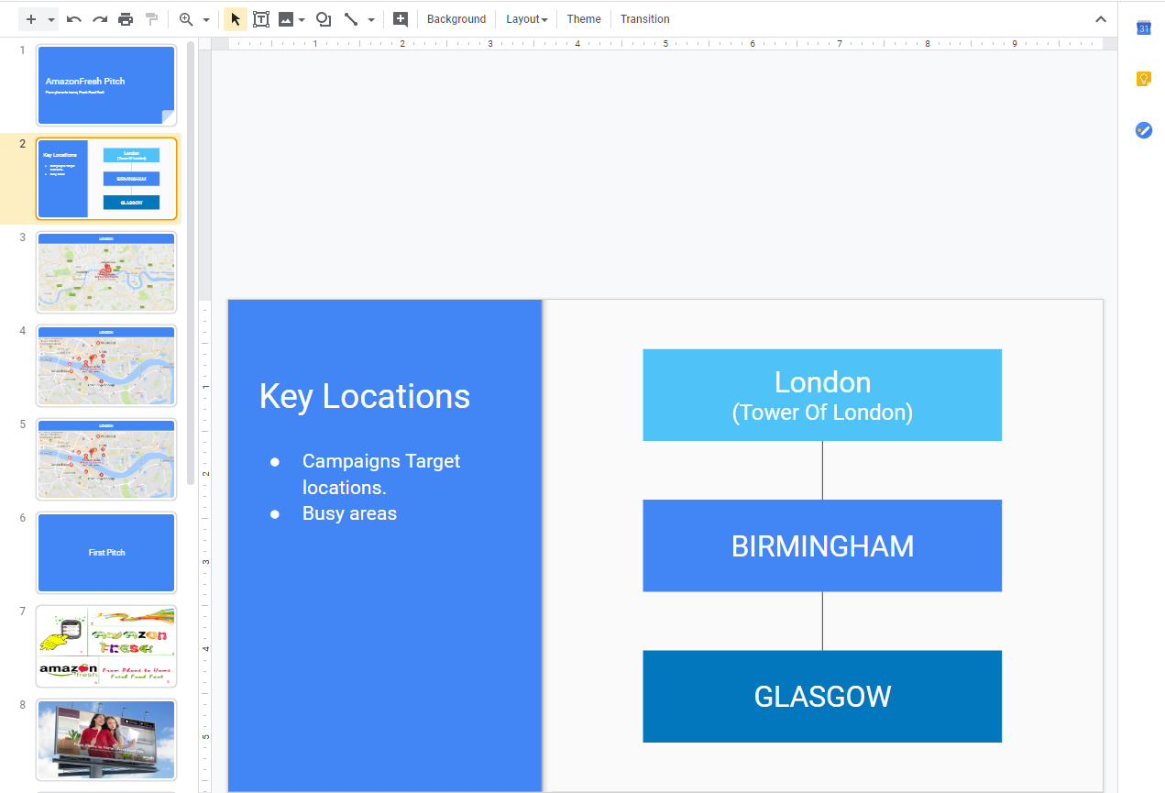Click the Key Locations title text
Screen dimensions: 1165x793
coord(365,396)
